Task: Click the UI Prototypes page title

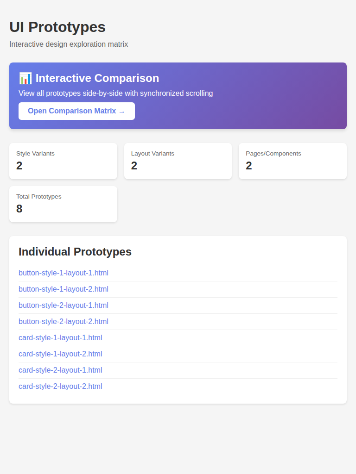Action: point(57,27)
